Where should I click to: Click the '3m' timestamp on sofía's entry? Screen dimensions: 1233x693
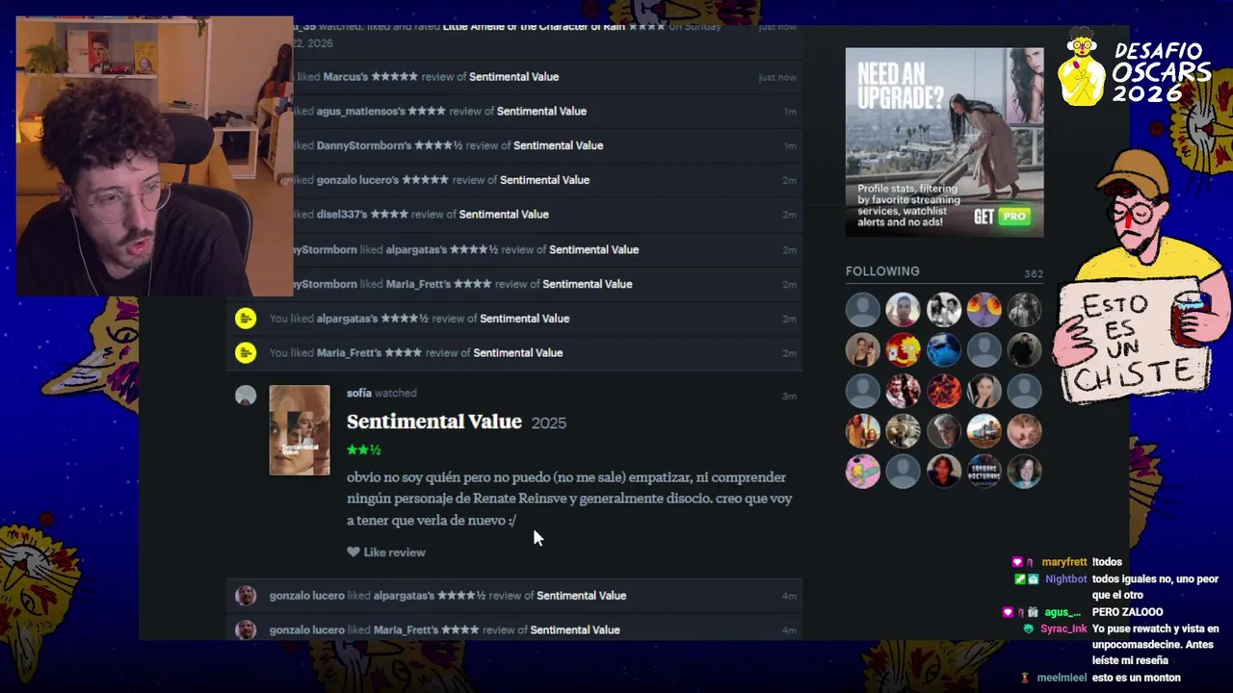pos(789,397)
